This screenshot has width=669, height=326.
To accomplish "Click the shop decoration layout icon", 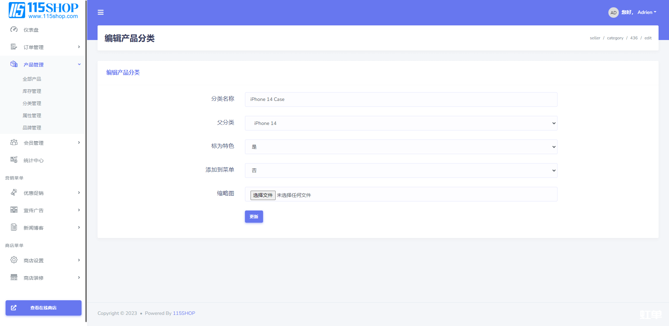I will (x=14, y=277).
